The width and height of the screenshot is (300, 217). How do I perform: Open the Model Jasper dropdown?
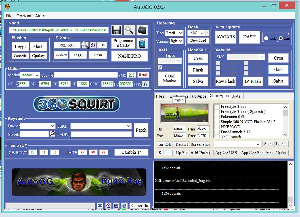tap(30, 75)
